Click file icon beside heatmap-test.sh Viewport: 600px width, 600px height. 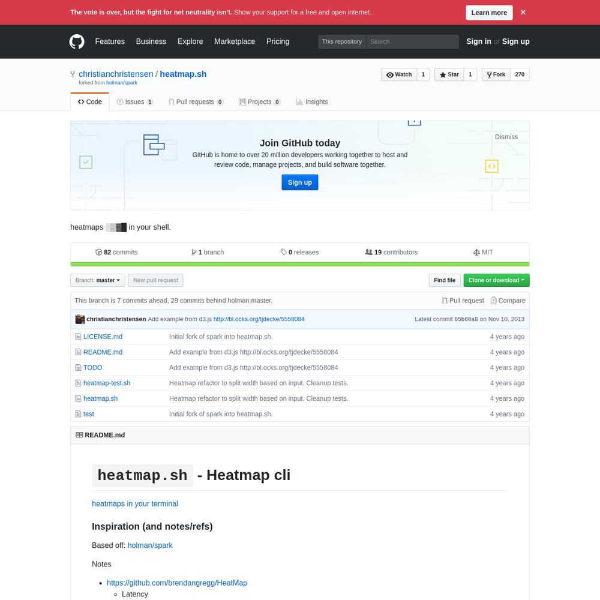(x=78, y=383)
